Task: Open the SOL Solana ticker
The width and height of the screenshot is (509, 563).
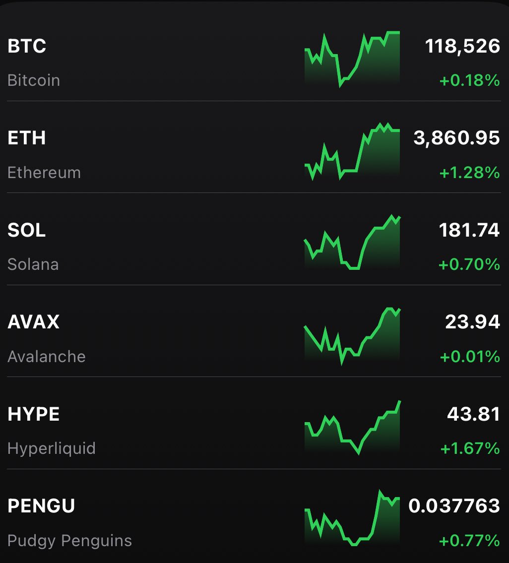Action: [254, 239]
